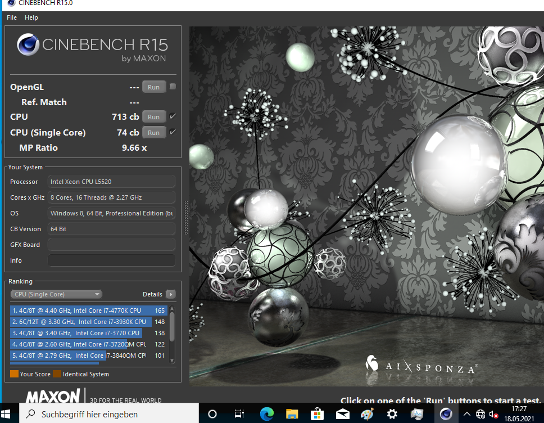Viewport: 544px width, 423px height.
Task: Click the Cinebench icon in title bar
Action: click(x=11, y=3)
